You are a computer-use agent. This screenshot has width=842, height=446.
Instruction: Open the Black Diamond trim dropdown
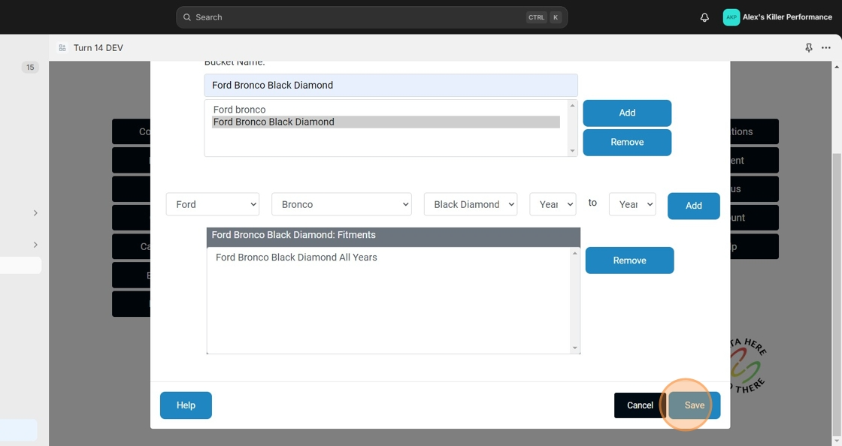471,204
